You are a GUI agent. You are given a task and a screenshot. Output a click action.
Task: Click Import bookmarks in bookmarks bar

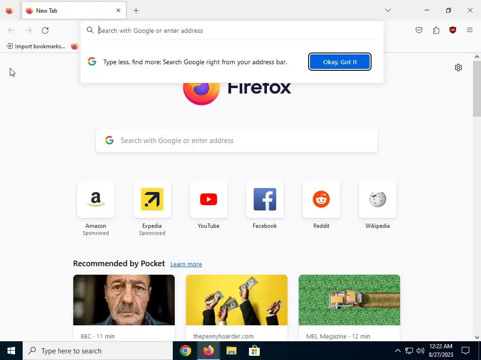click(36, 46)
